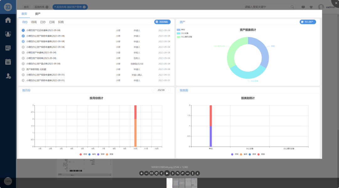
Task: Click the 100% zoom badge at bottom left
Action: (8, 181)
